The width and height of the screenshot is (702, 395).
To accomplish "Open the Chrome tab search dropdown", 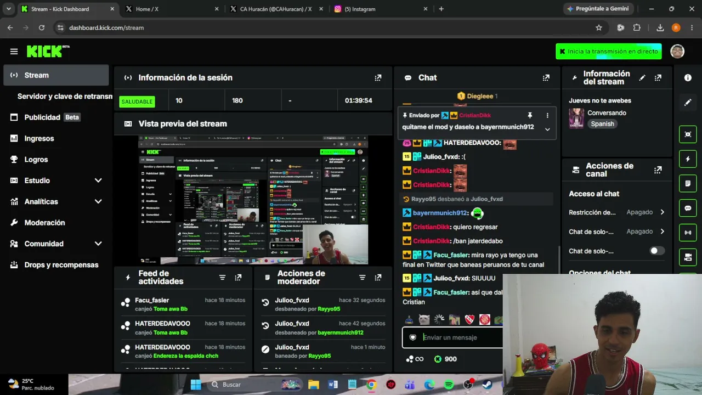I will [8, 9].
